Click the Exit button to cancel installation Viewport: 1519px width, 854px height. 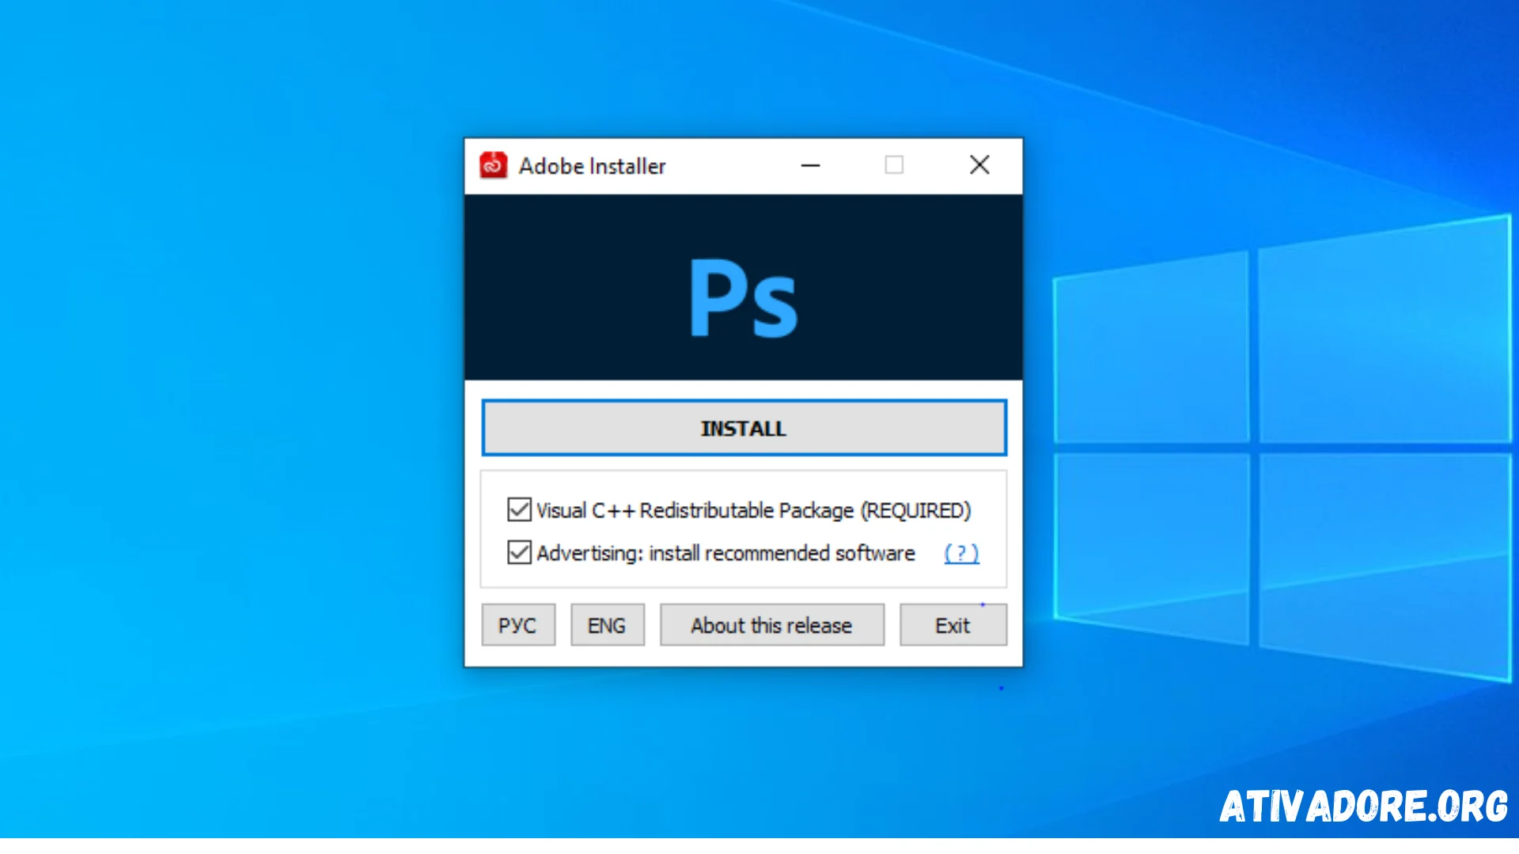[x=952, y=625]
